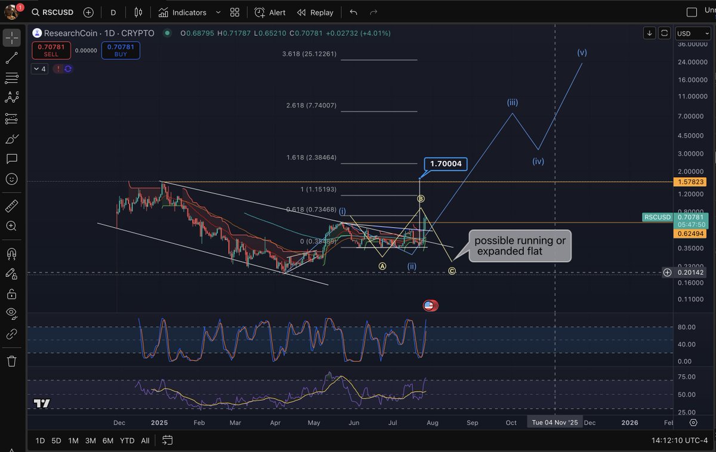The image size is (716, 452).
Task: Open the indicator templates grid
Action: click(x=234, y=12)
